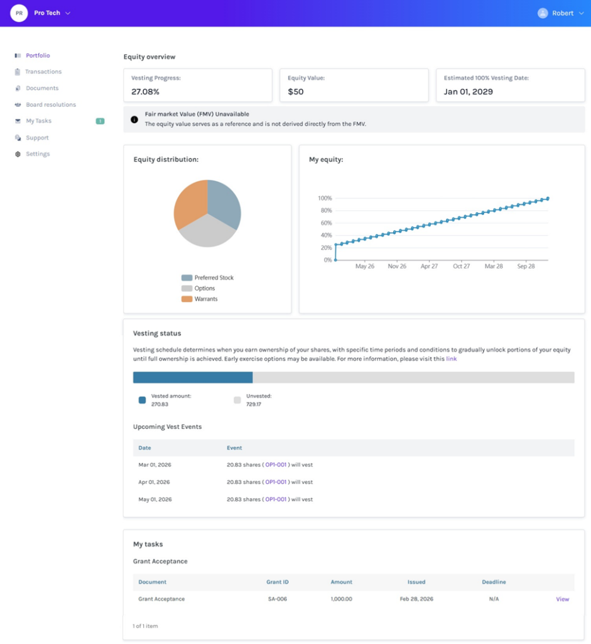Click the info icon beside FMV Unavailable notice
This screenshot has height=644, width=591.
click(134, 119)
